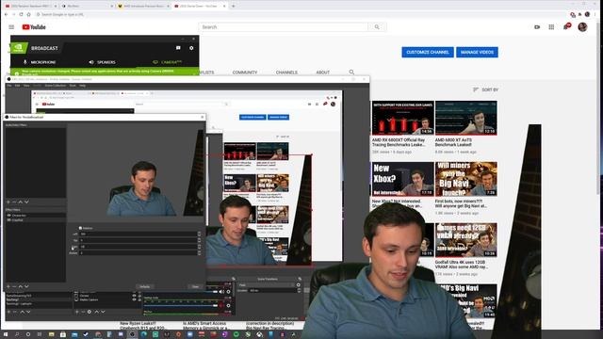This screenshot has height=339, width=603.
Task: Toggle visibility of Display Capture source
Action: point(135,299)
